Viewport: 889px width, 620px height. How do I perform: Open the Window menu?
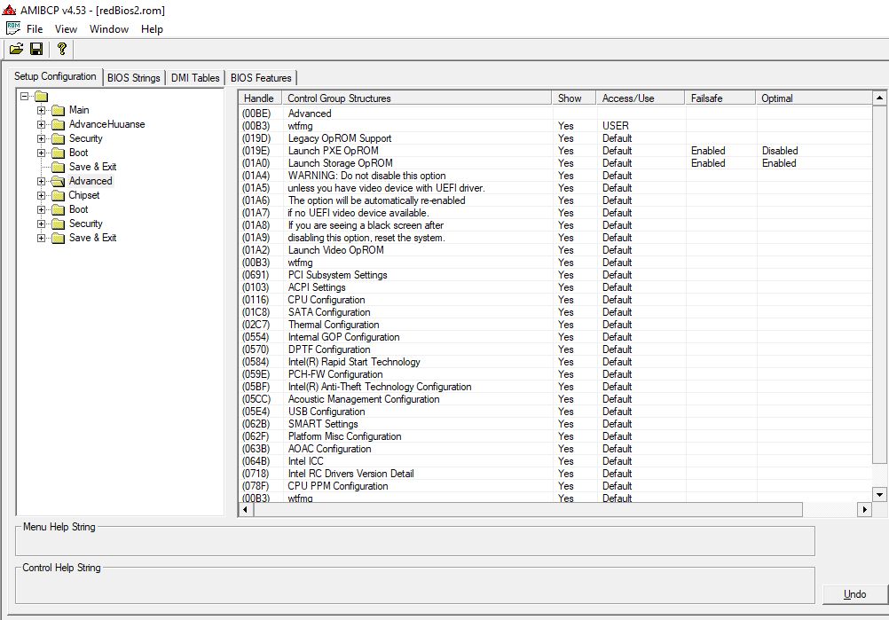click(x=109, y=29)
